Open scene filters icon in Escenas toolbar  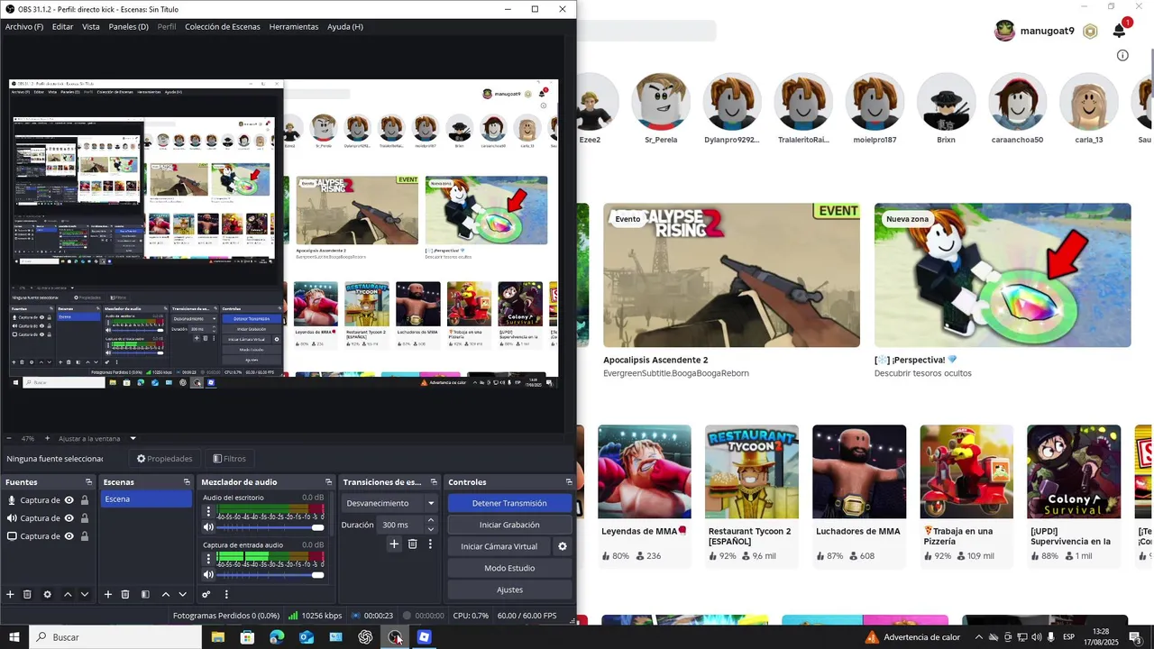click(x=145, y=594)
